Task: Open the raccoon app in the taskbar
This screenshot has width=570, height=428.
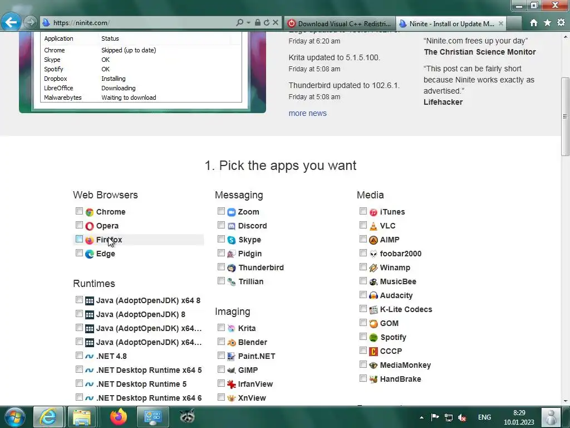Action: (x=187, y=417)
